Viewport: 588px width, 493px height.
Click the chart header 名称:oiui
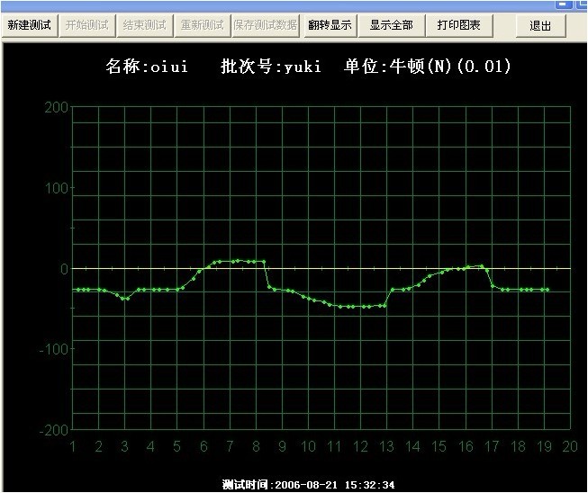point(147,67)
